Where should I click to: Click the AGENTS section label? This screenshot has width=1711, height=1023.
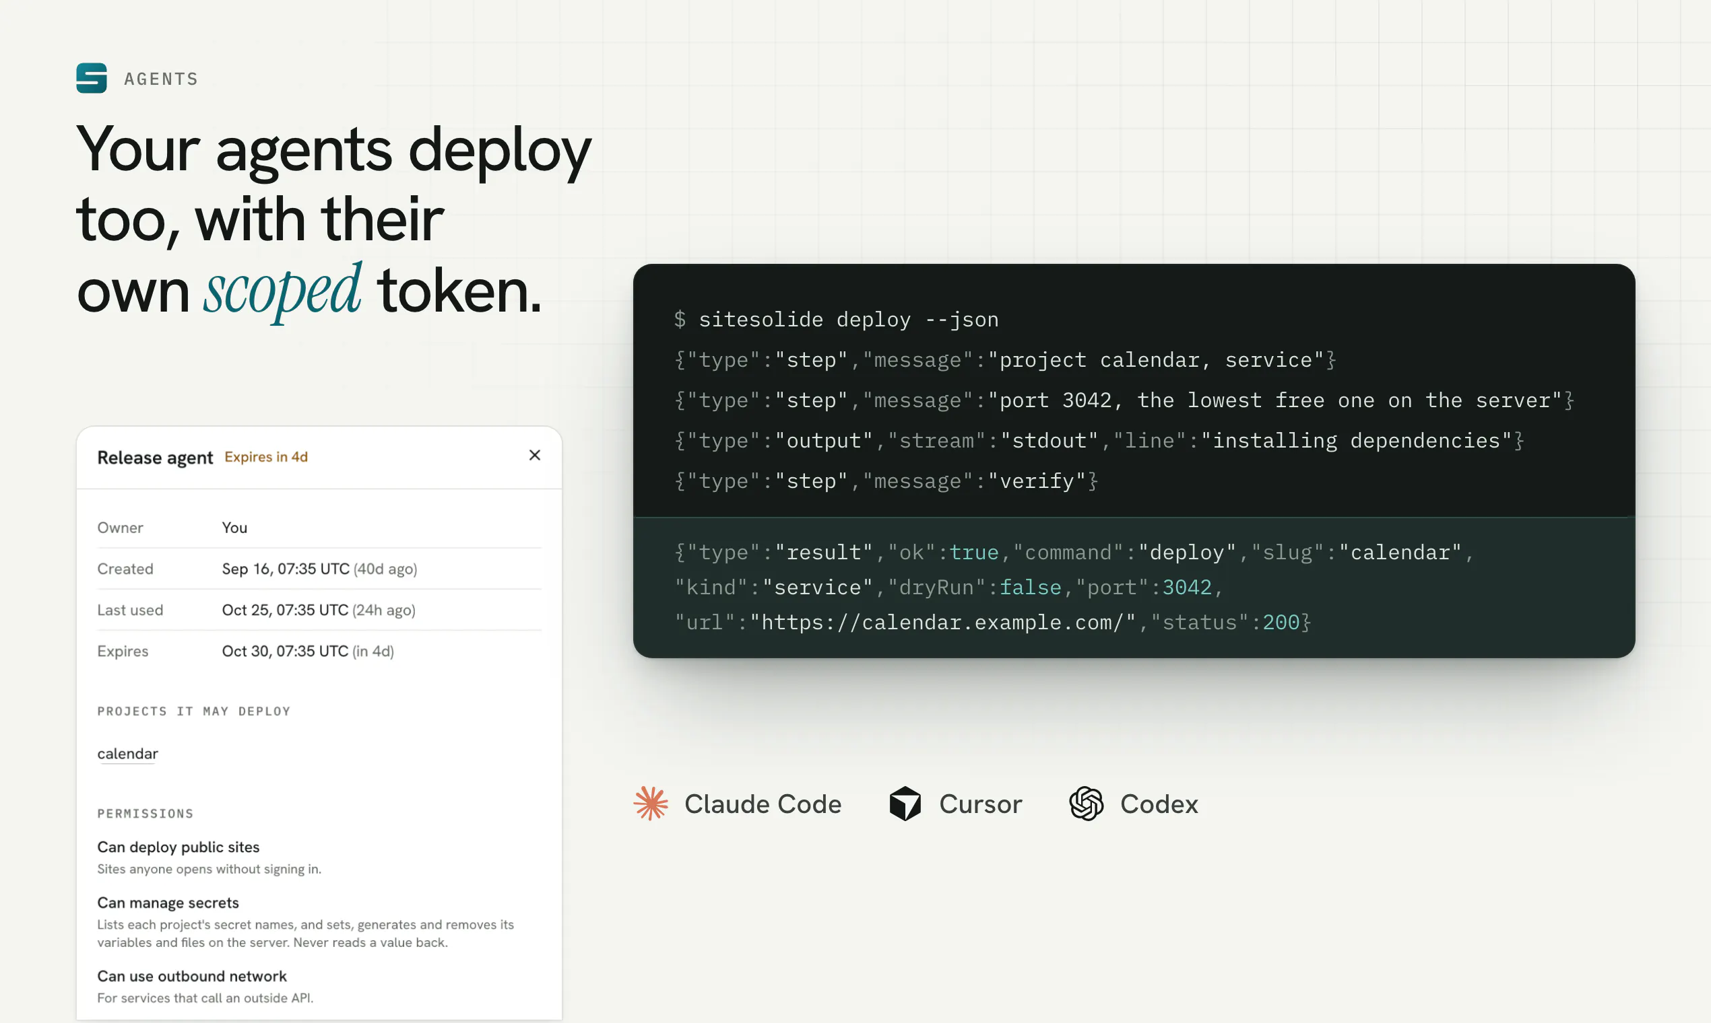[162, 79]
